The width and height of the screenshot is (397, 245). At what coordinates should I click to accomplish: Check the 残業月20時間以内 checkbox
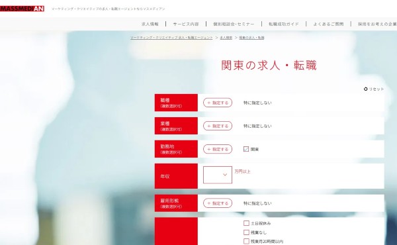[x=246, y=241]
